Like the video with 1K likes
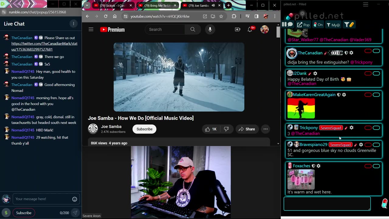The width and height of the screenshot is (389, 219). click(211, 129)
